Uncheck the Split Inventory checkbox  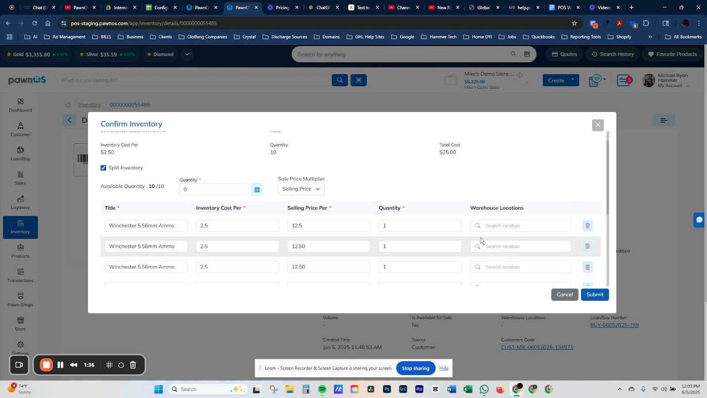click(x=103, y=168)
